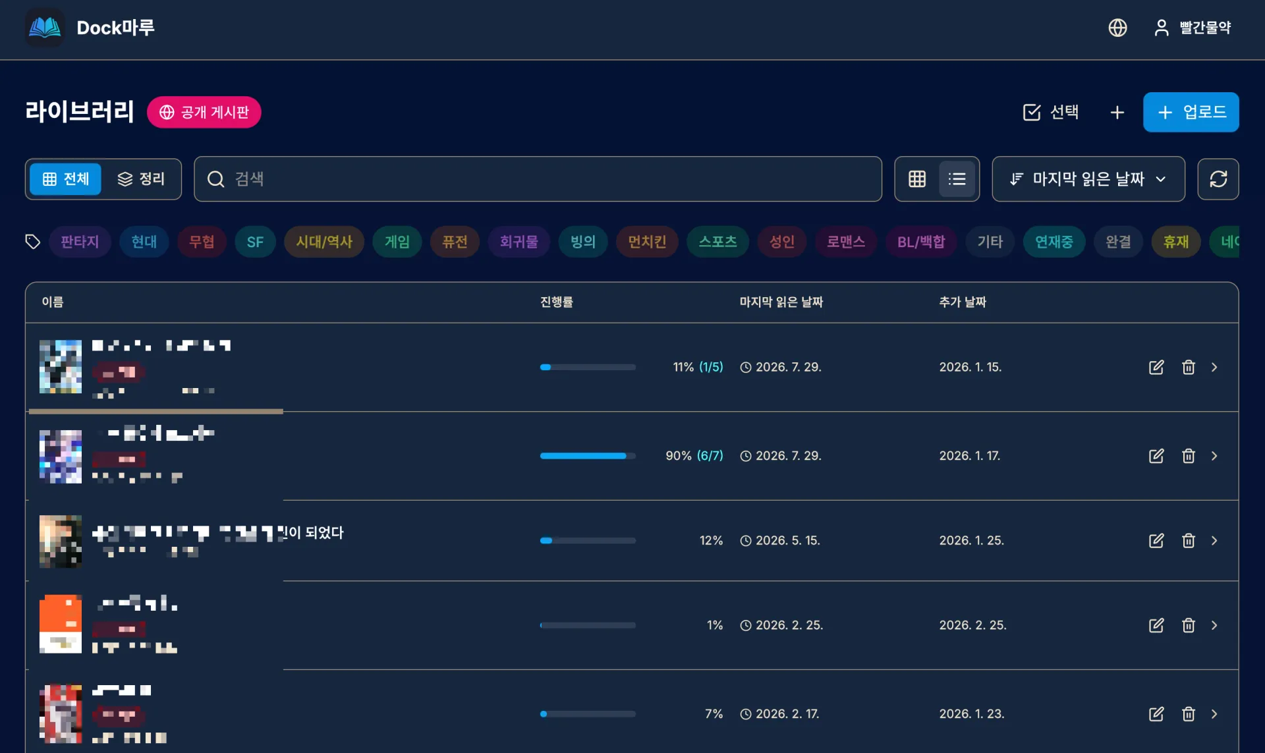Viewport: 1265px width, 753px height.
Task: Open the 공개 게시판 public board
Action: pyautogui.click(x=204, y=113)
